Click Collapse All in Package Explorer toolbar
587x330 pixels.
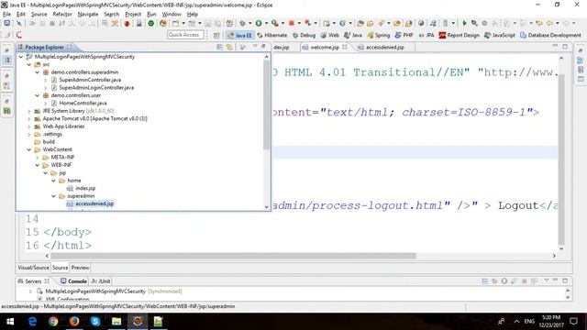click(x=220, y=47)
